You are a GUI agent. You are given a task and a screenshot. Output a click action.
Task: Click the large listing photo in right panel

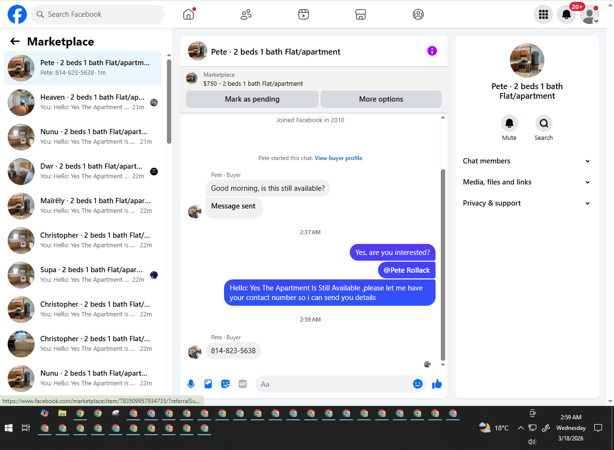point(527,60)
